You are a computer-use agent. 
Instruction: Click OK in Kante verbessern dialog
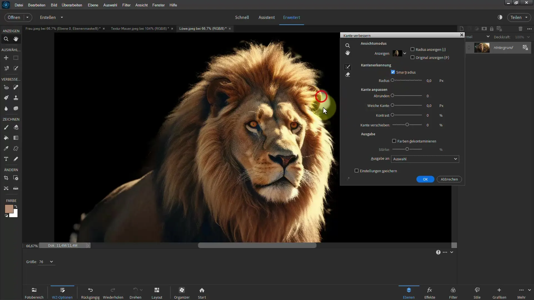pos(425,179)
